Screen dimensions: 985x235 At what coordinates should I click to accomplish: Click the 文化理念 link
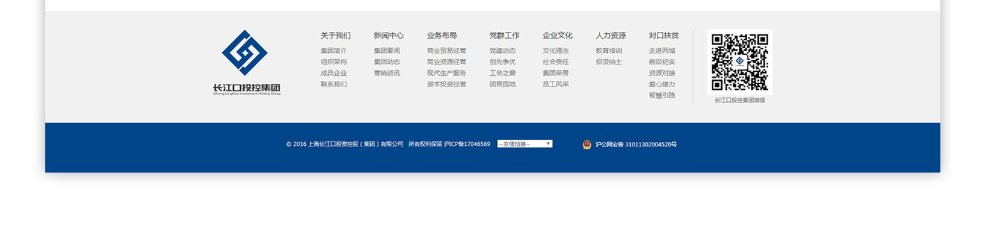tap(556, 51)
